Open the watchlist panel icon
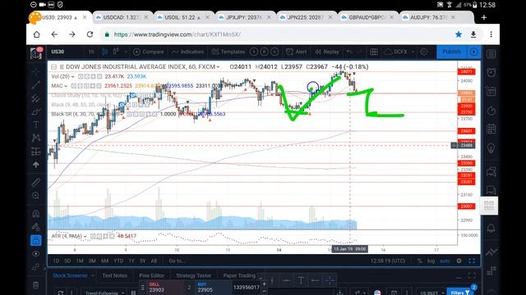The height and width of the screenshot is (295, 526). click(x=491, y=54)
